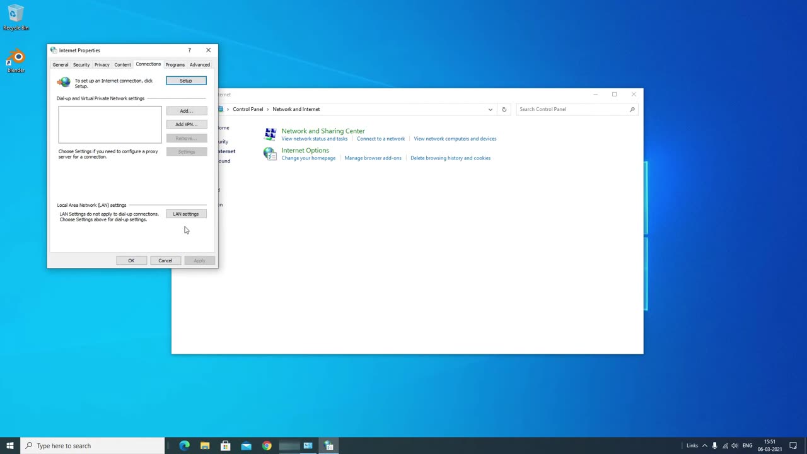Screen dimensions: 807x454
Task: Open LAN settings
Action: tap(186, 214)
